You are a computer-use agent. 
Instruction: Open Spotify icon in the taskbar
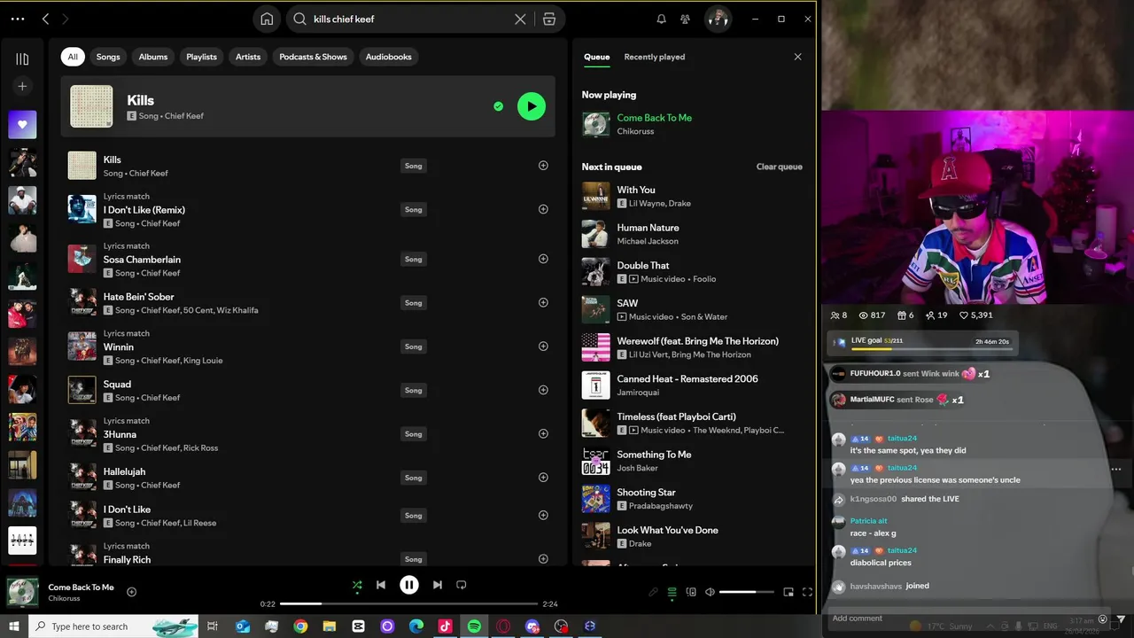tap(474, 626)
